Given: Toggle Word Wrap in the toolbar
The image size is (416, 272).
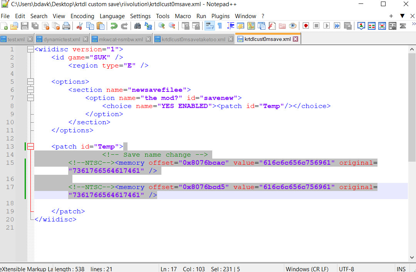Looking at the screenshot, I should 210,26.
